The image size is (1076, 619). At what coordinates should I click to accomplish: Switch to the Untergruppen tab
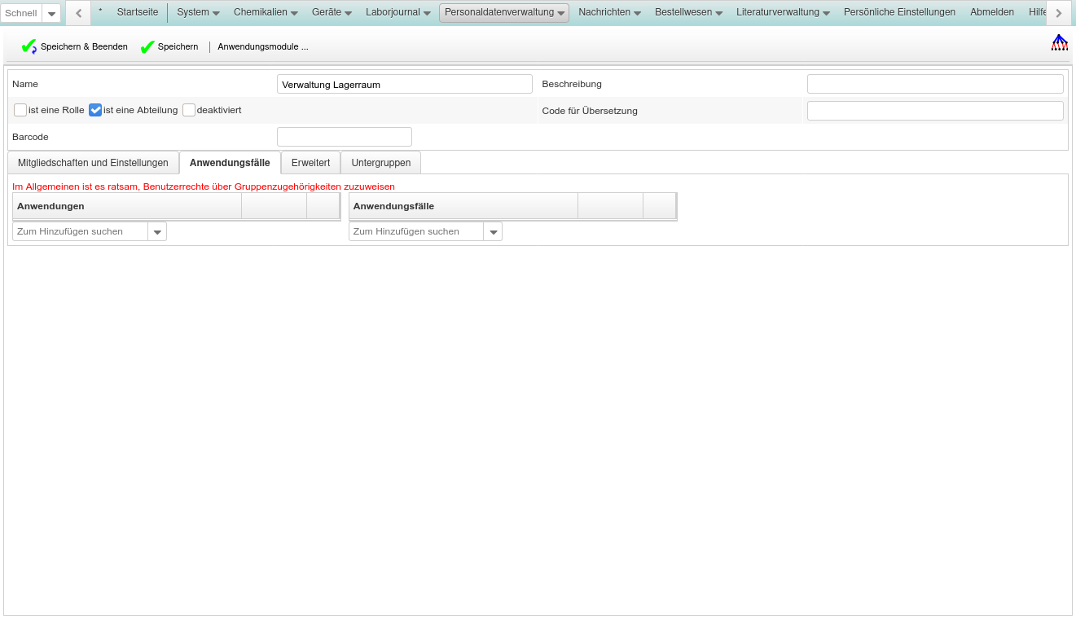[x=380, y=163]
